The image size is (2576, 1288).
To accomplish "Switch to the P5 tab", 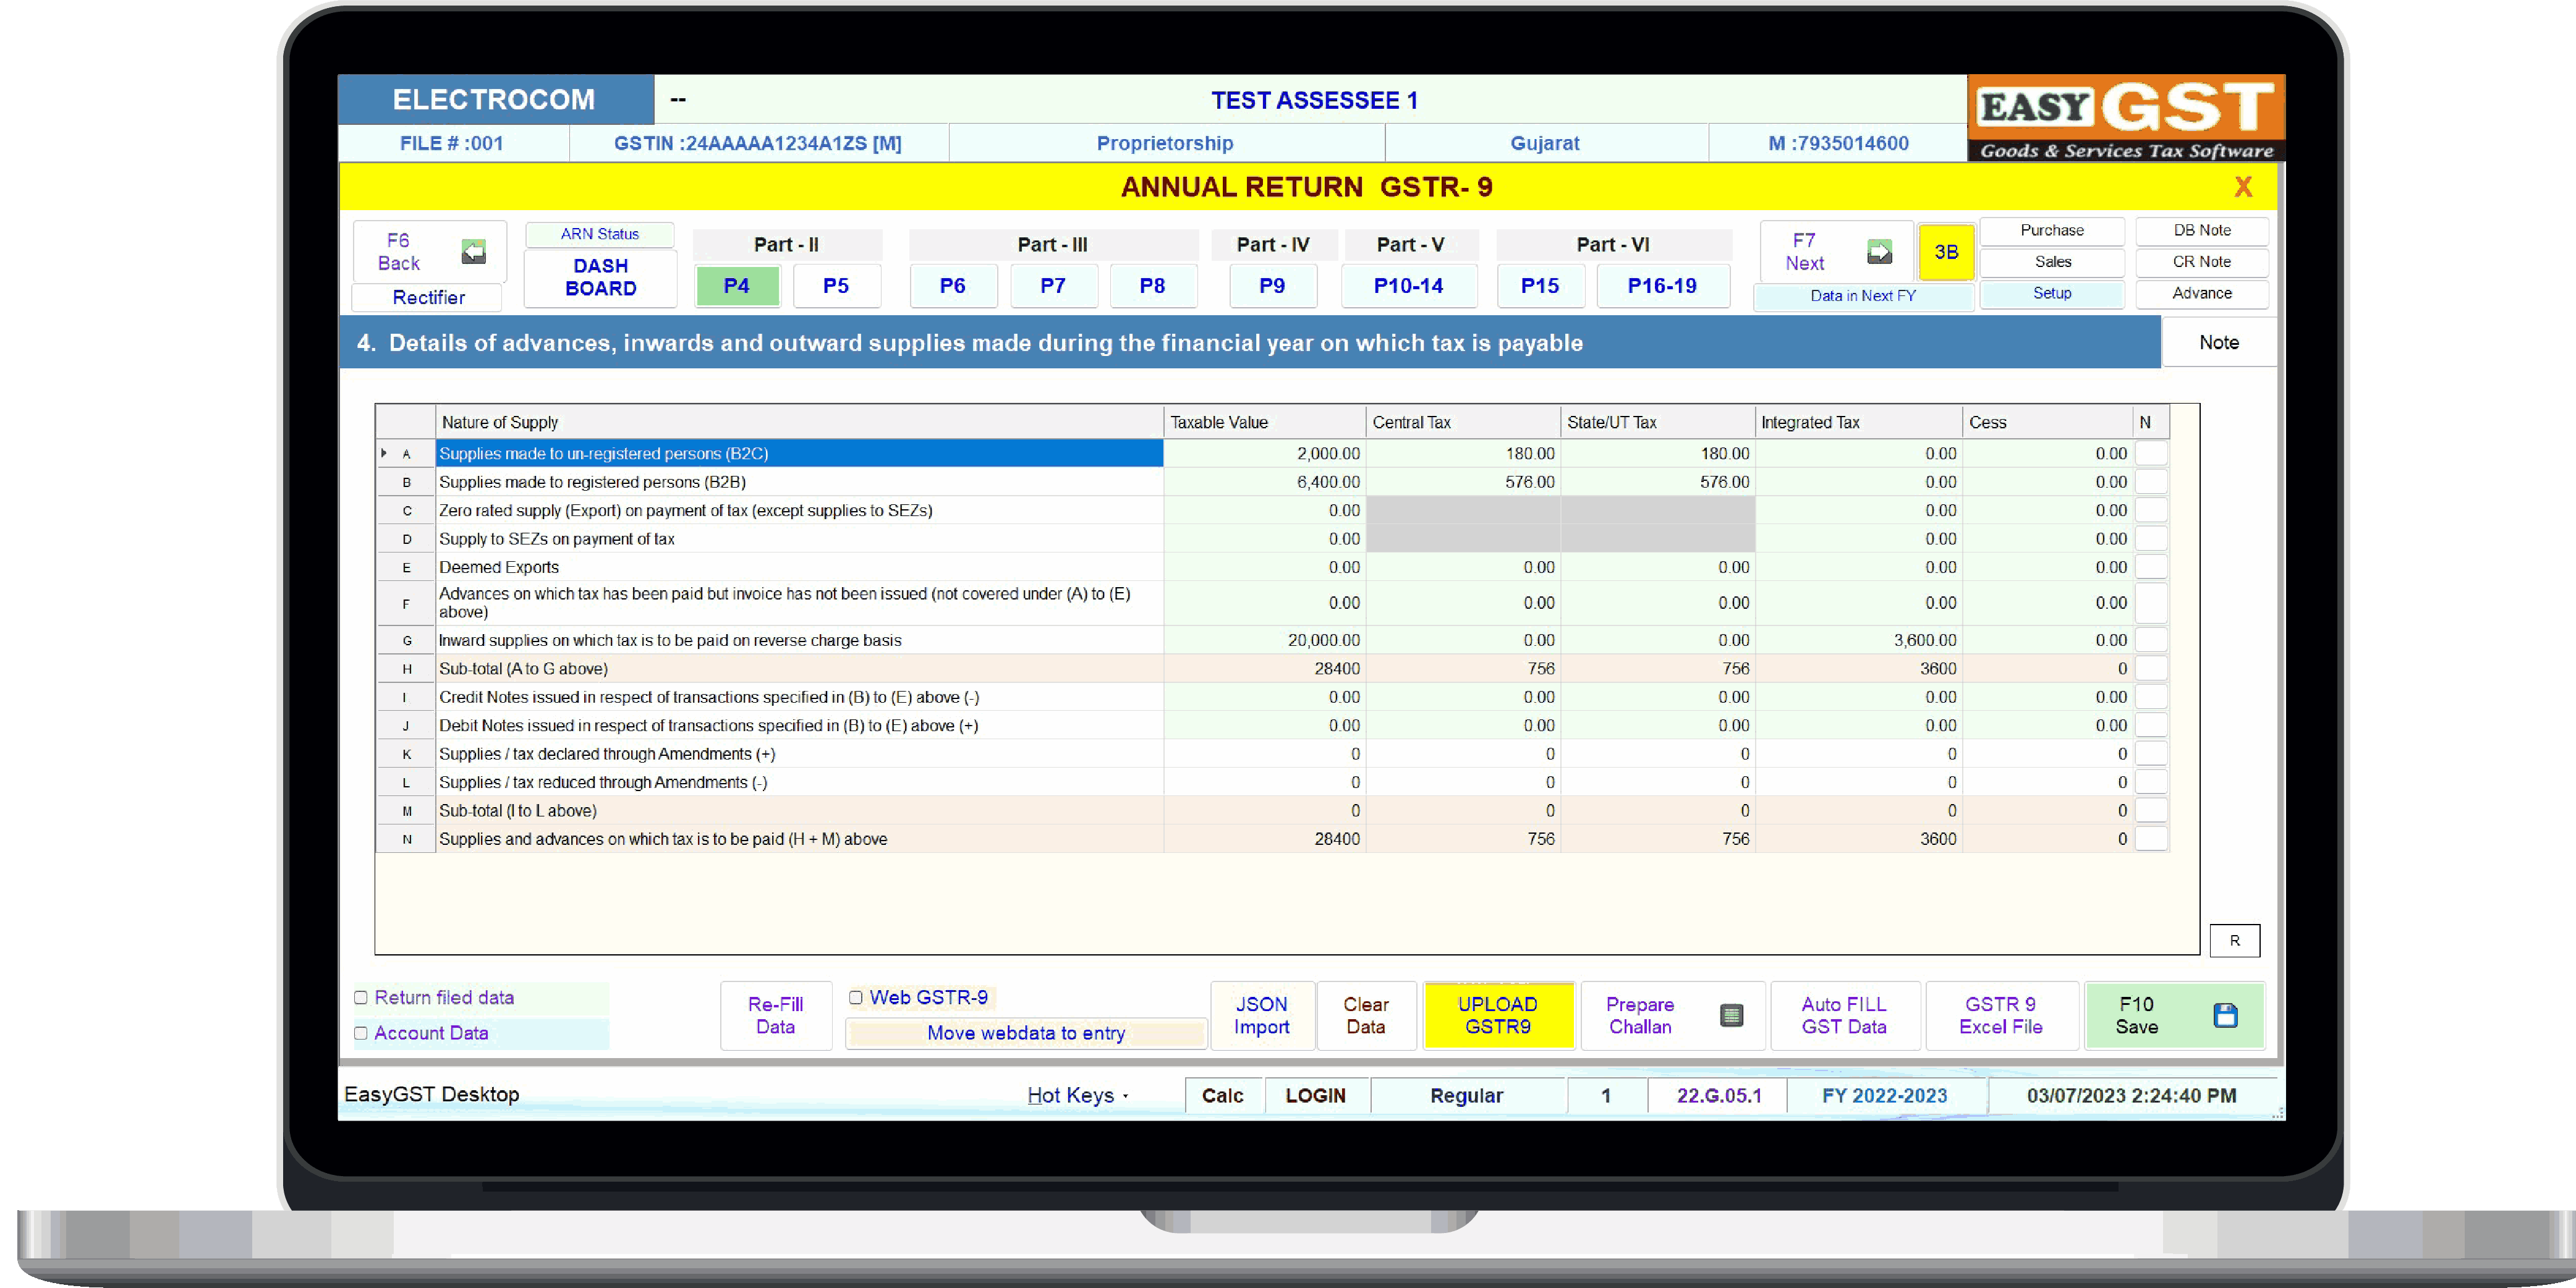I will (836, 286).
